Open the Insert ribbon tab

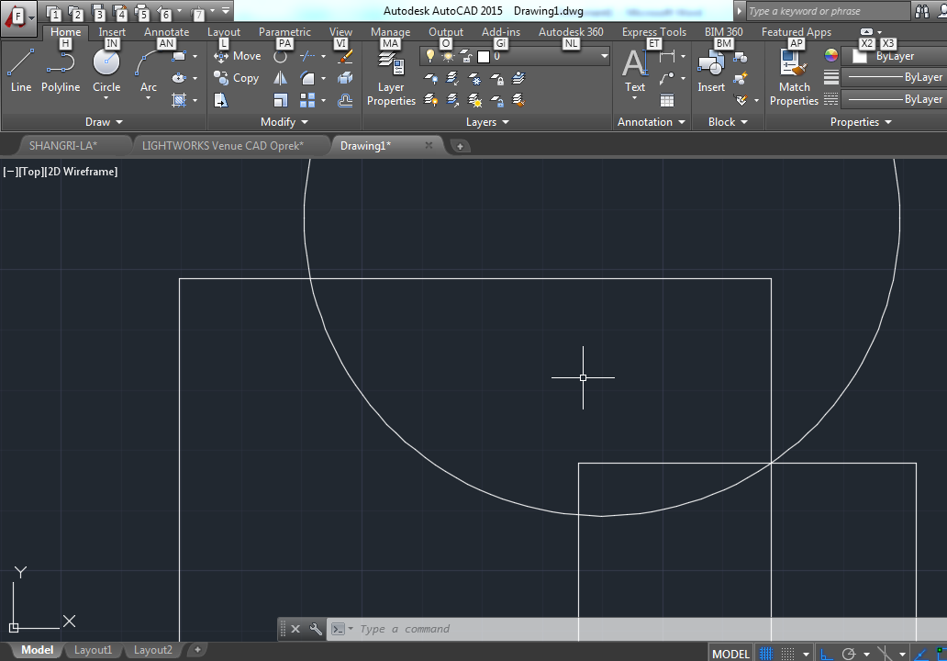click(112, 32)
